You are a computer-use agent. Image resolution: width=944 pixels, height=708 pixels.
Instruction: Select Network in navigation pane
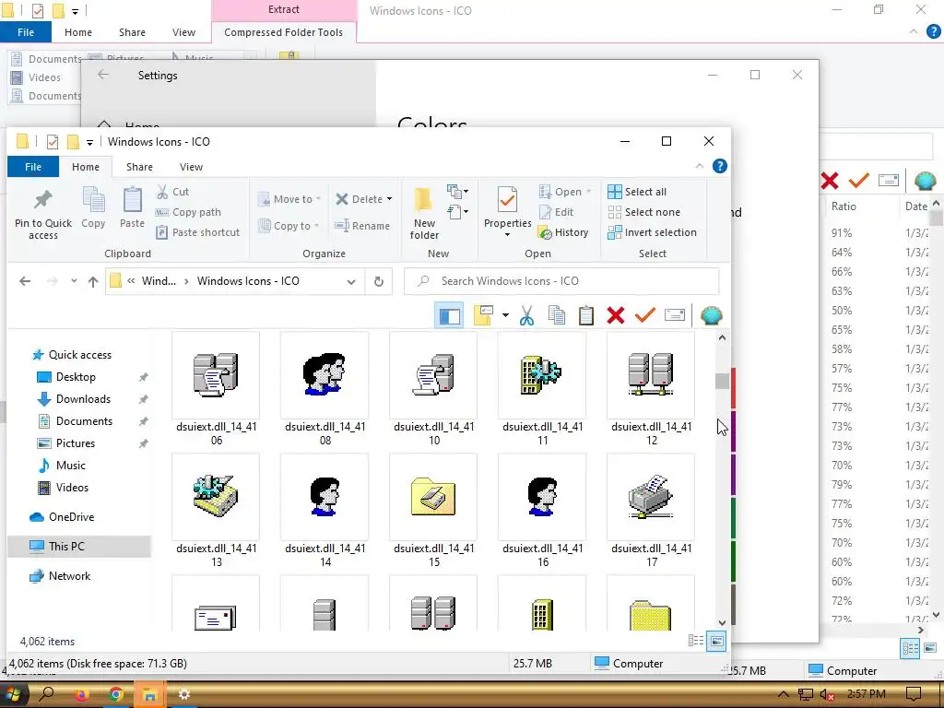69,576
